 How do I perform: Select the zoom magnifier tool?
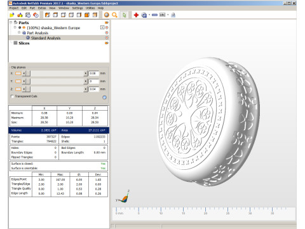tap(114, 15)
